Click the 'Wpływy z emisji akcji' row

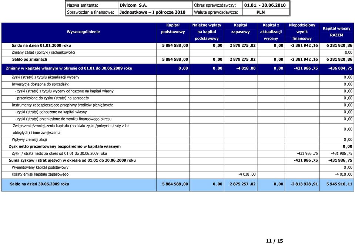click(178, 140)
